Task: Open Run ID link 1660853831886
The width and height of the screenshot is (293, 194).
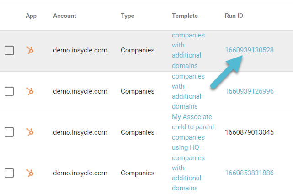Action: pos(249,173)
